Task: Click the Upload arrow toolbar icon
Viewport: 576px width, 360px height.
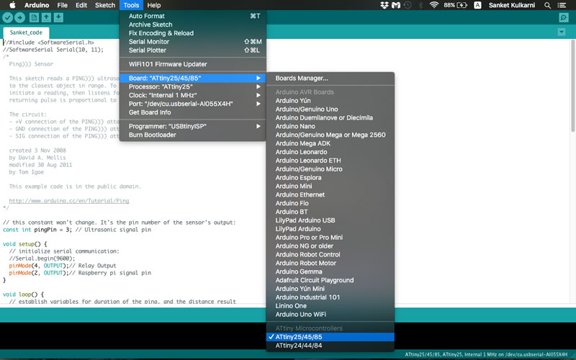Action: pos(20,17)
